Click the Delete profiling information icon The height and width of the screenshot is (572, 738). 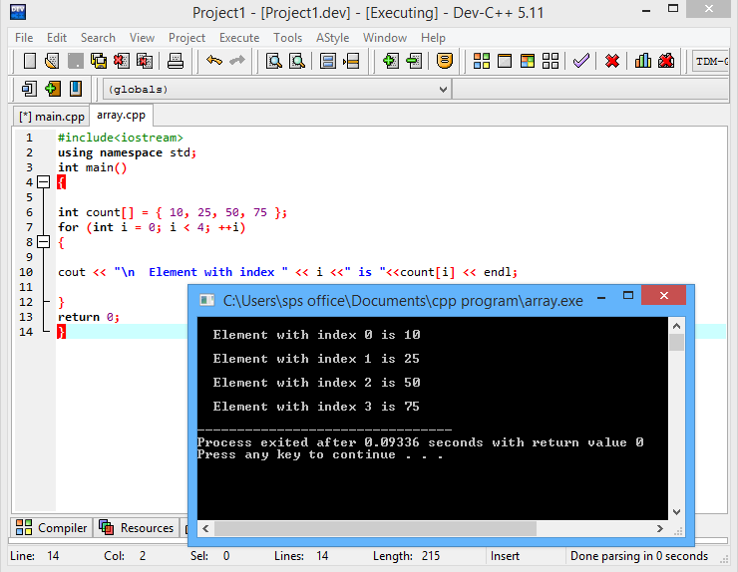coord(666,61)
